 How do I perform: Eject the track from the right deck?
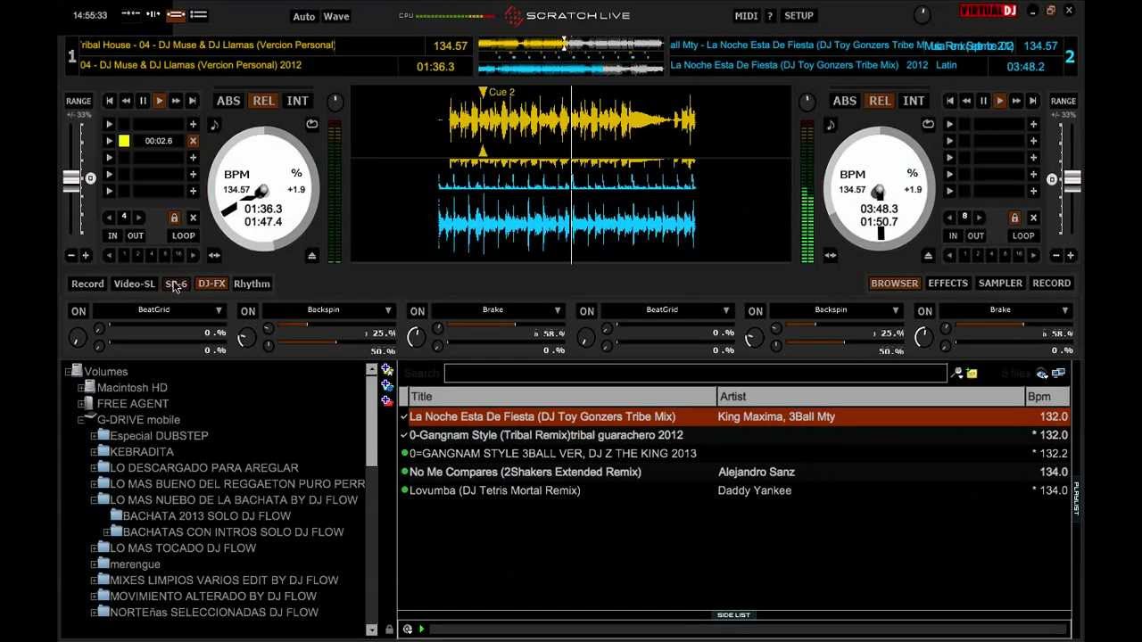point(929,256)
